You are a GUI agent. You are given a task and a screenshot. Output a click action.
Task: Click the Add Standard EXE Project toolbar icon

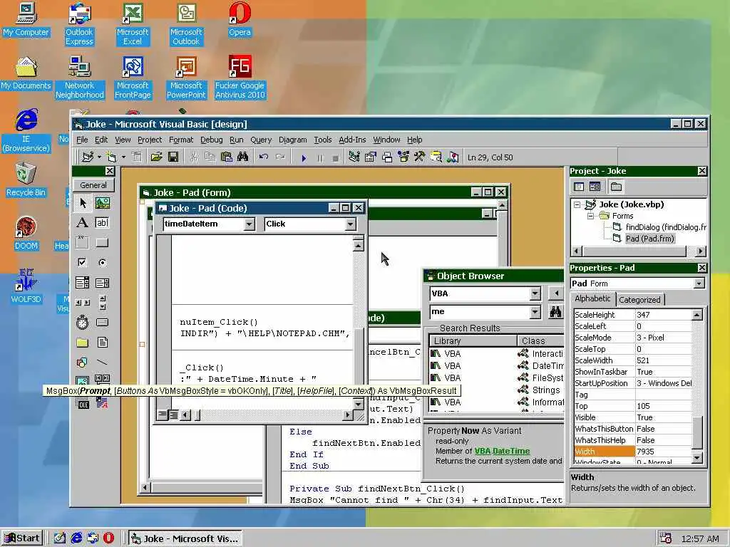[x=88, y=157]
